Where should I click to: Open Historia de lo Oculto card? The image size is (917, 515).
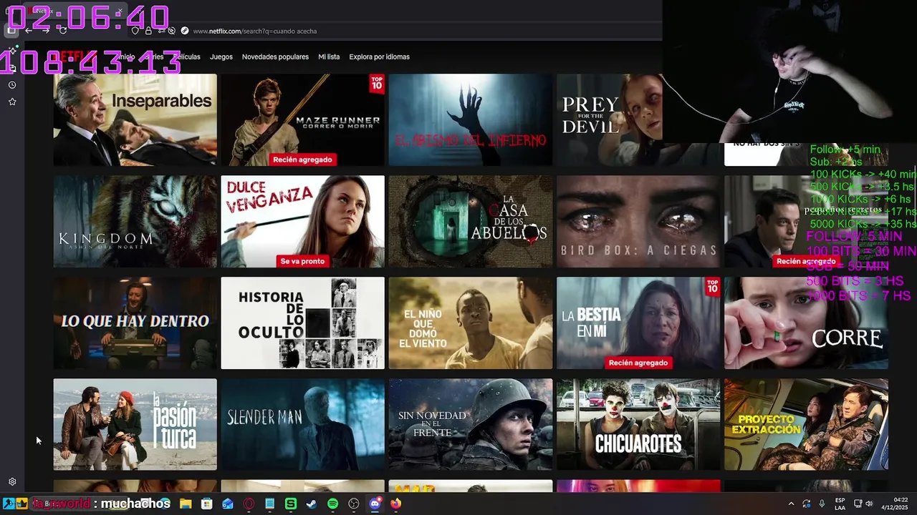pos(302,323)
